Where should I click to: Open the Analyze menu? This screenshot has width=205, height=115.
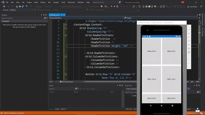tap(56, 2)
